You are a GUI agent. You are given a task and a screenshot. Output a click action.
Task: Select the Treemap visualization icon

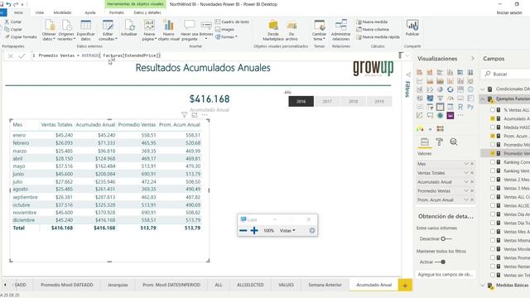point(460,89)
